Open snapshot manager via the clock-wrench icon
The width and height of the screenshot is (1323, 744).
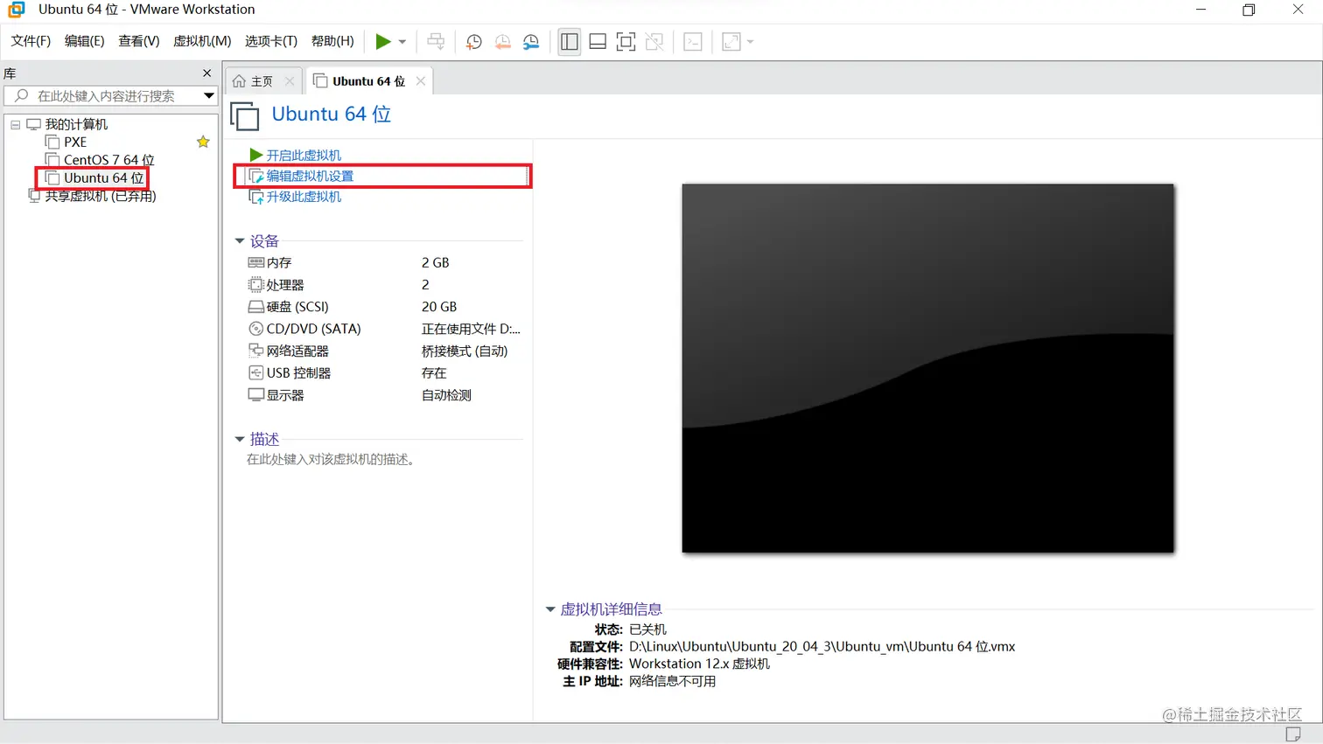530,41
